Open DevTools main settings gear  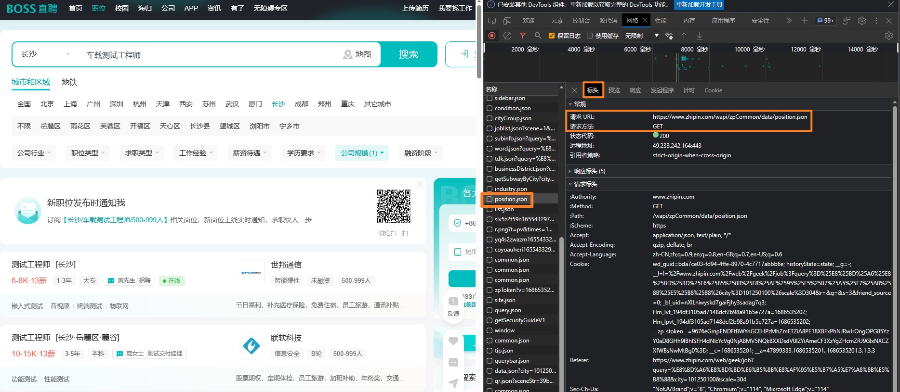862,21
